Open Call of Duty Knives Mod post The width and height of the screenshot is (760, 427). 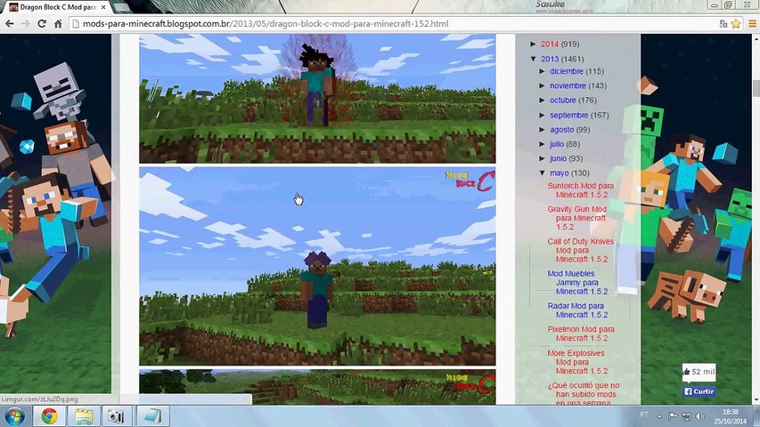tap(581, 250)
